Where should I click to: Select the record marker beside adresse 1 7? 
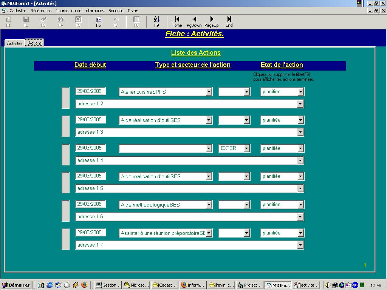point(65,239)
